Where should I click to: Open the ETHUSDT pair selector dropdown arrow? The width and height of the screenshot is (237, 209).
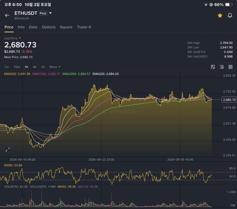pyautogui.click(x=50, y=13)
